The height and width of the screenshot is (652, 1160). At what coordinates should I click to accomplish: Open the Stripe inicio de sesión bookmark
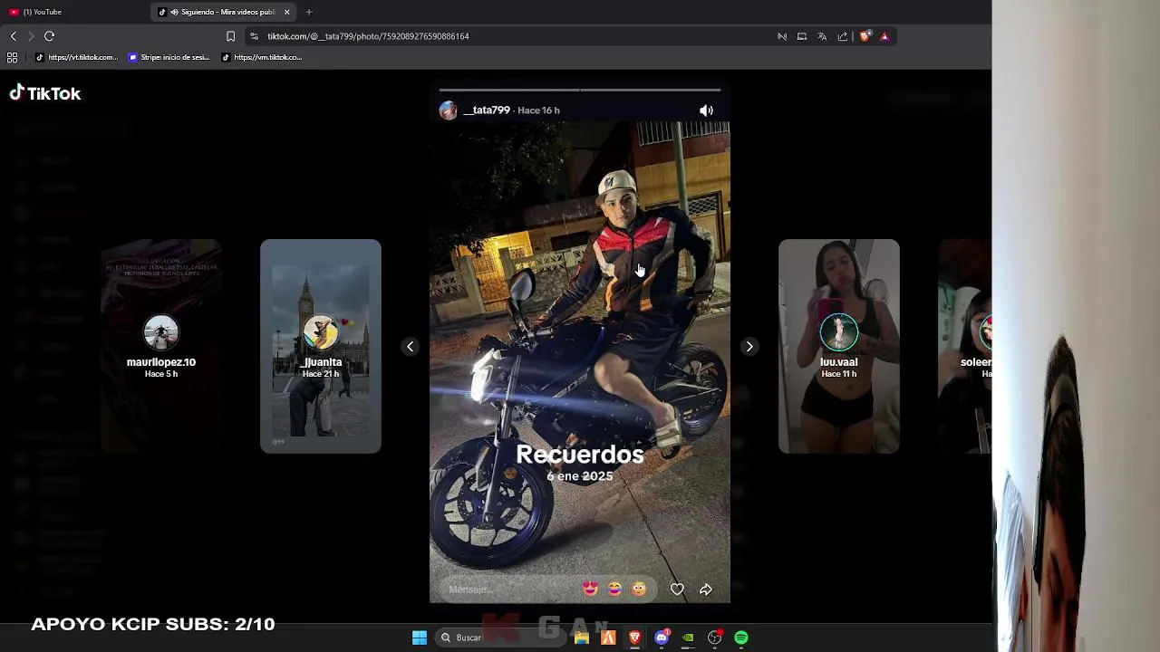coord(169,57)
